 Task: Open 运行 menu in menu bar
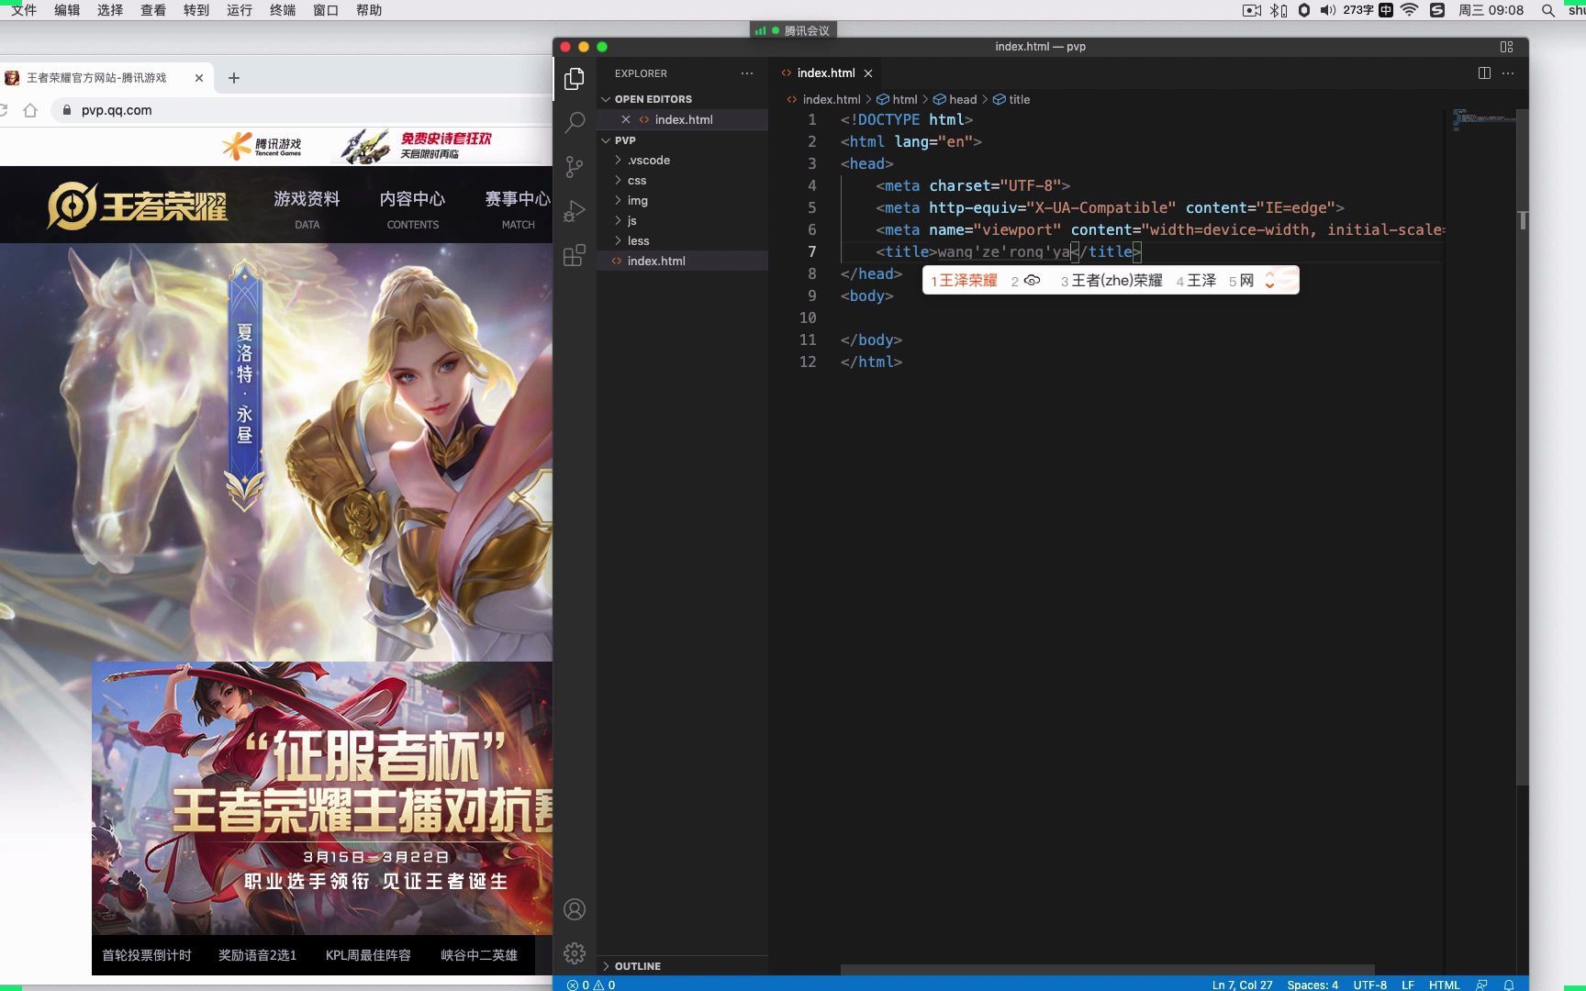click(x=240, y=10)
